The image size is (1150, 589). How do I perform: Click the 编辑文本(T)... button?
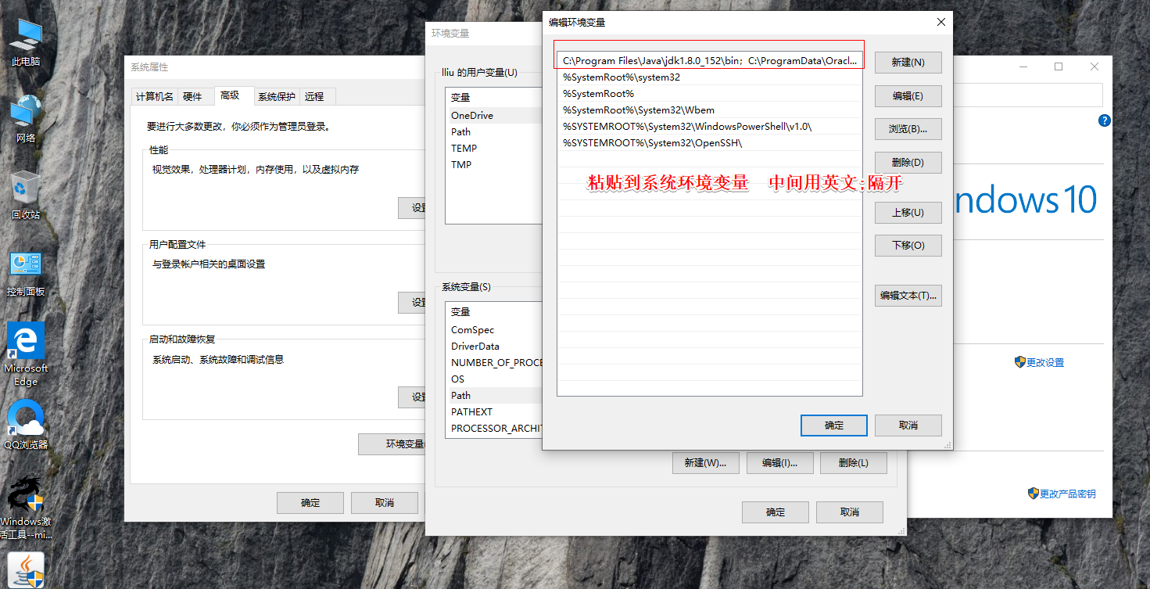[908, 296]
